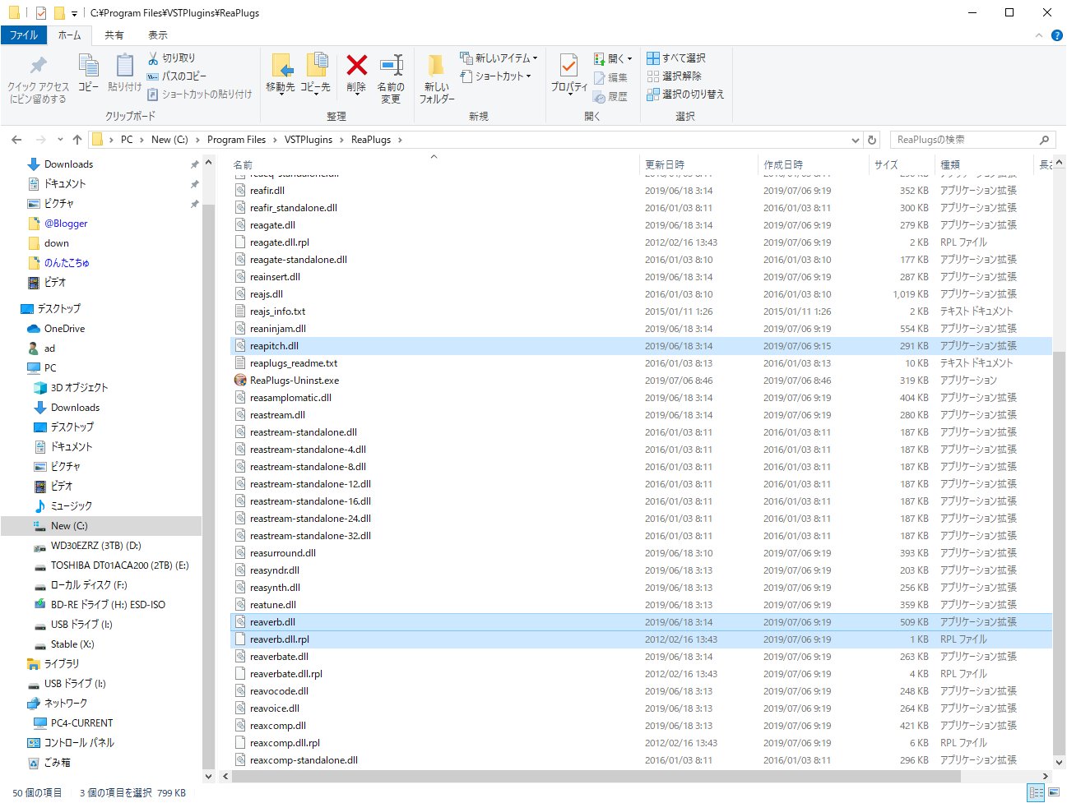
Task: Switch to the 共有 ribbon tab
Action: 114,35
